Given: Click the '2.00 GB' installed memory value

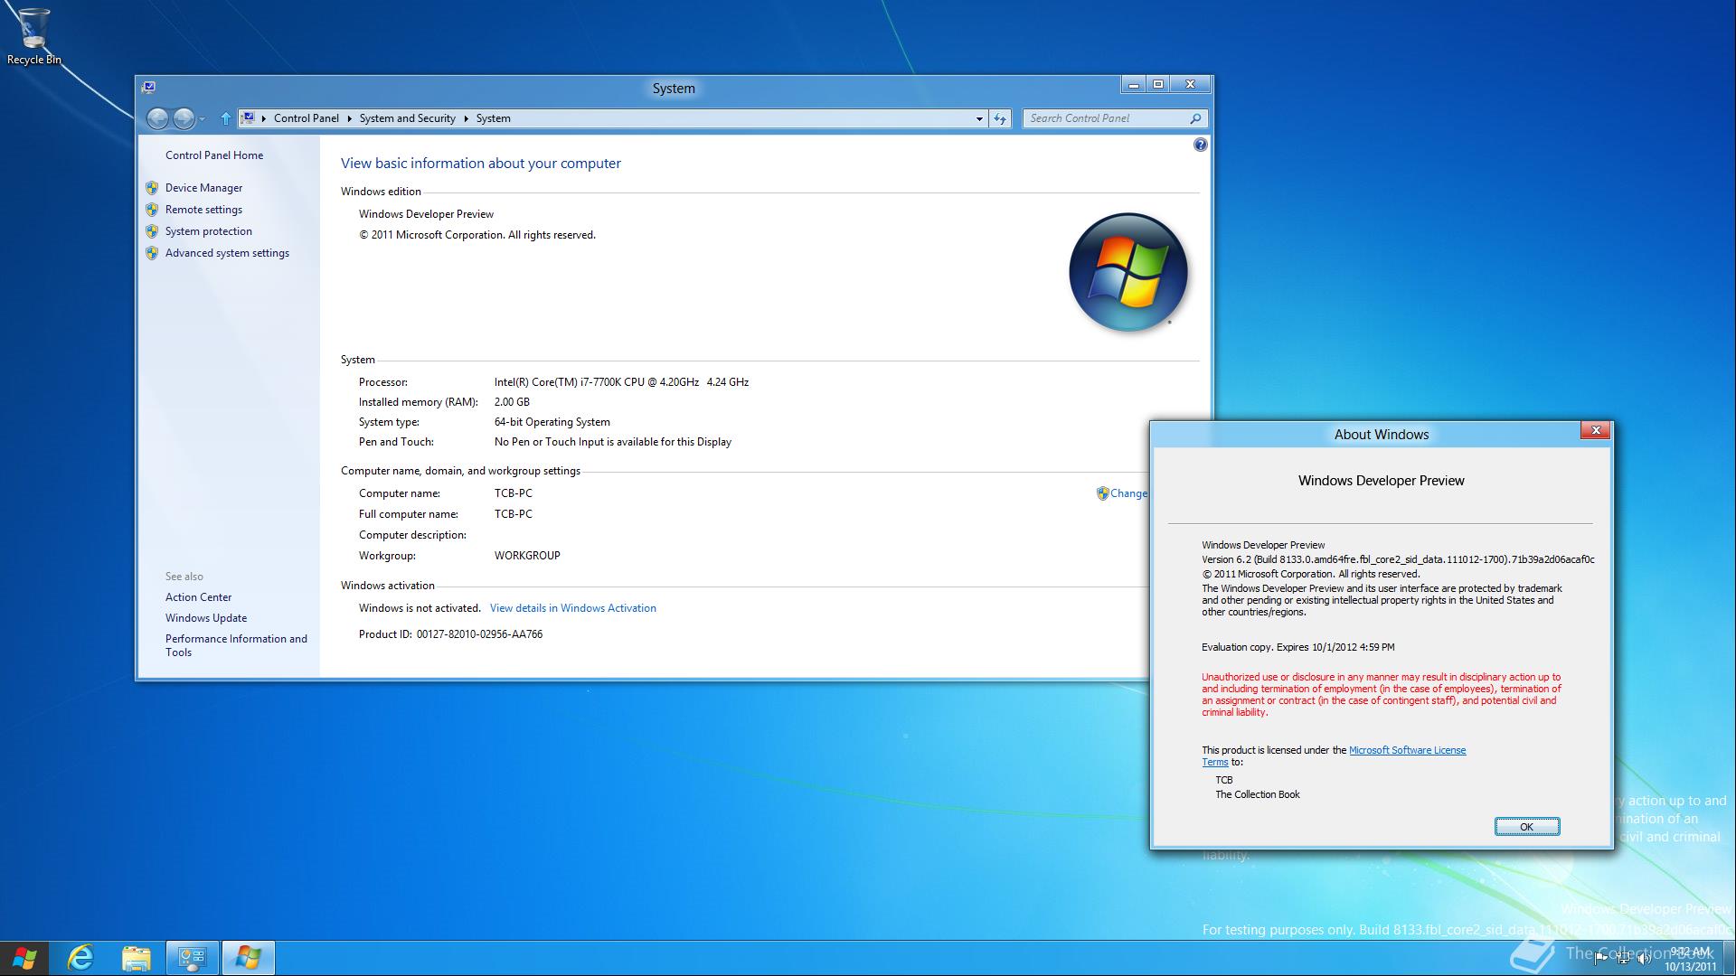Looking at the screenshot, I should point(512,402).
